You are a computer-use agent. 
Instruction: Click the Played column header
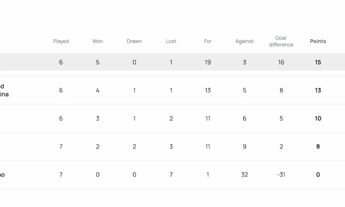(61, 41)
